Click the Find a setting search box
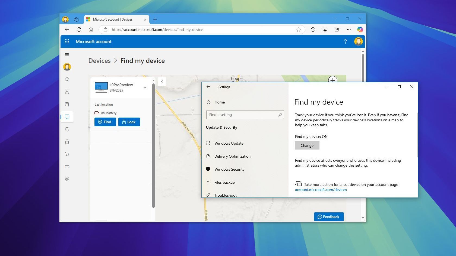This screenshot has height=256, width=456. click(x=245, y=115)
